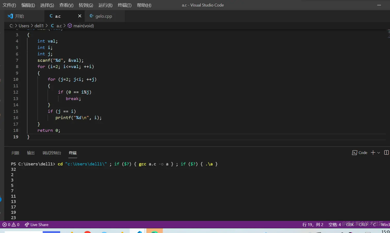
Task: Open the main(void) symbol breadcrumb
Action: 81,26
